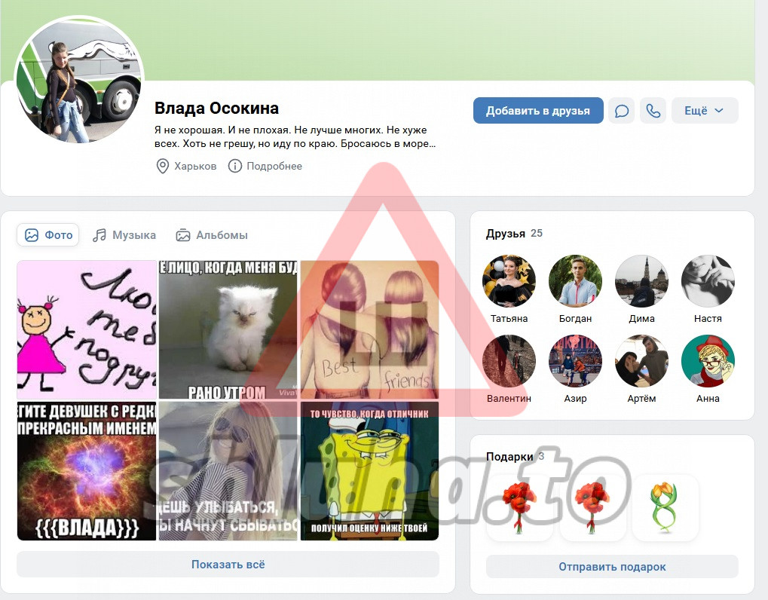Open the white kitten meme photo
The height and width of the screenshot is (600, 768).
pos(228,330)
